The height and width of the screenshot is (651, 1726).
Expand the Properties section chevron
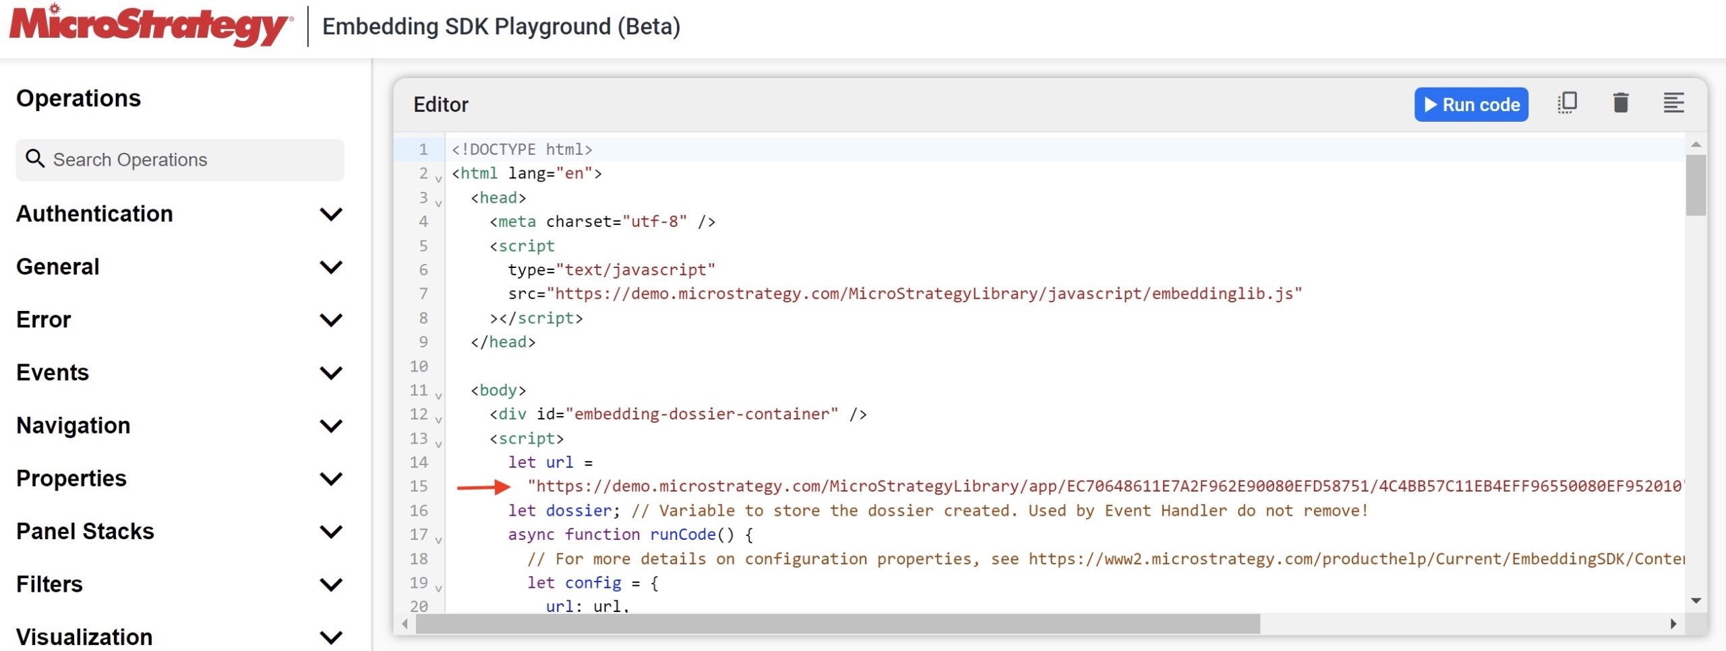click(x=331, y=479)
